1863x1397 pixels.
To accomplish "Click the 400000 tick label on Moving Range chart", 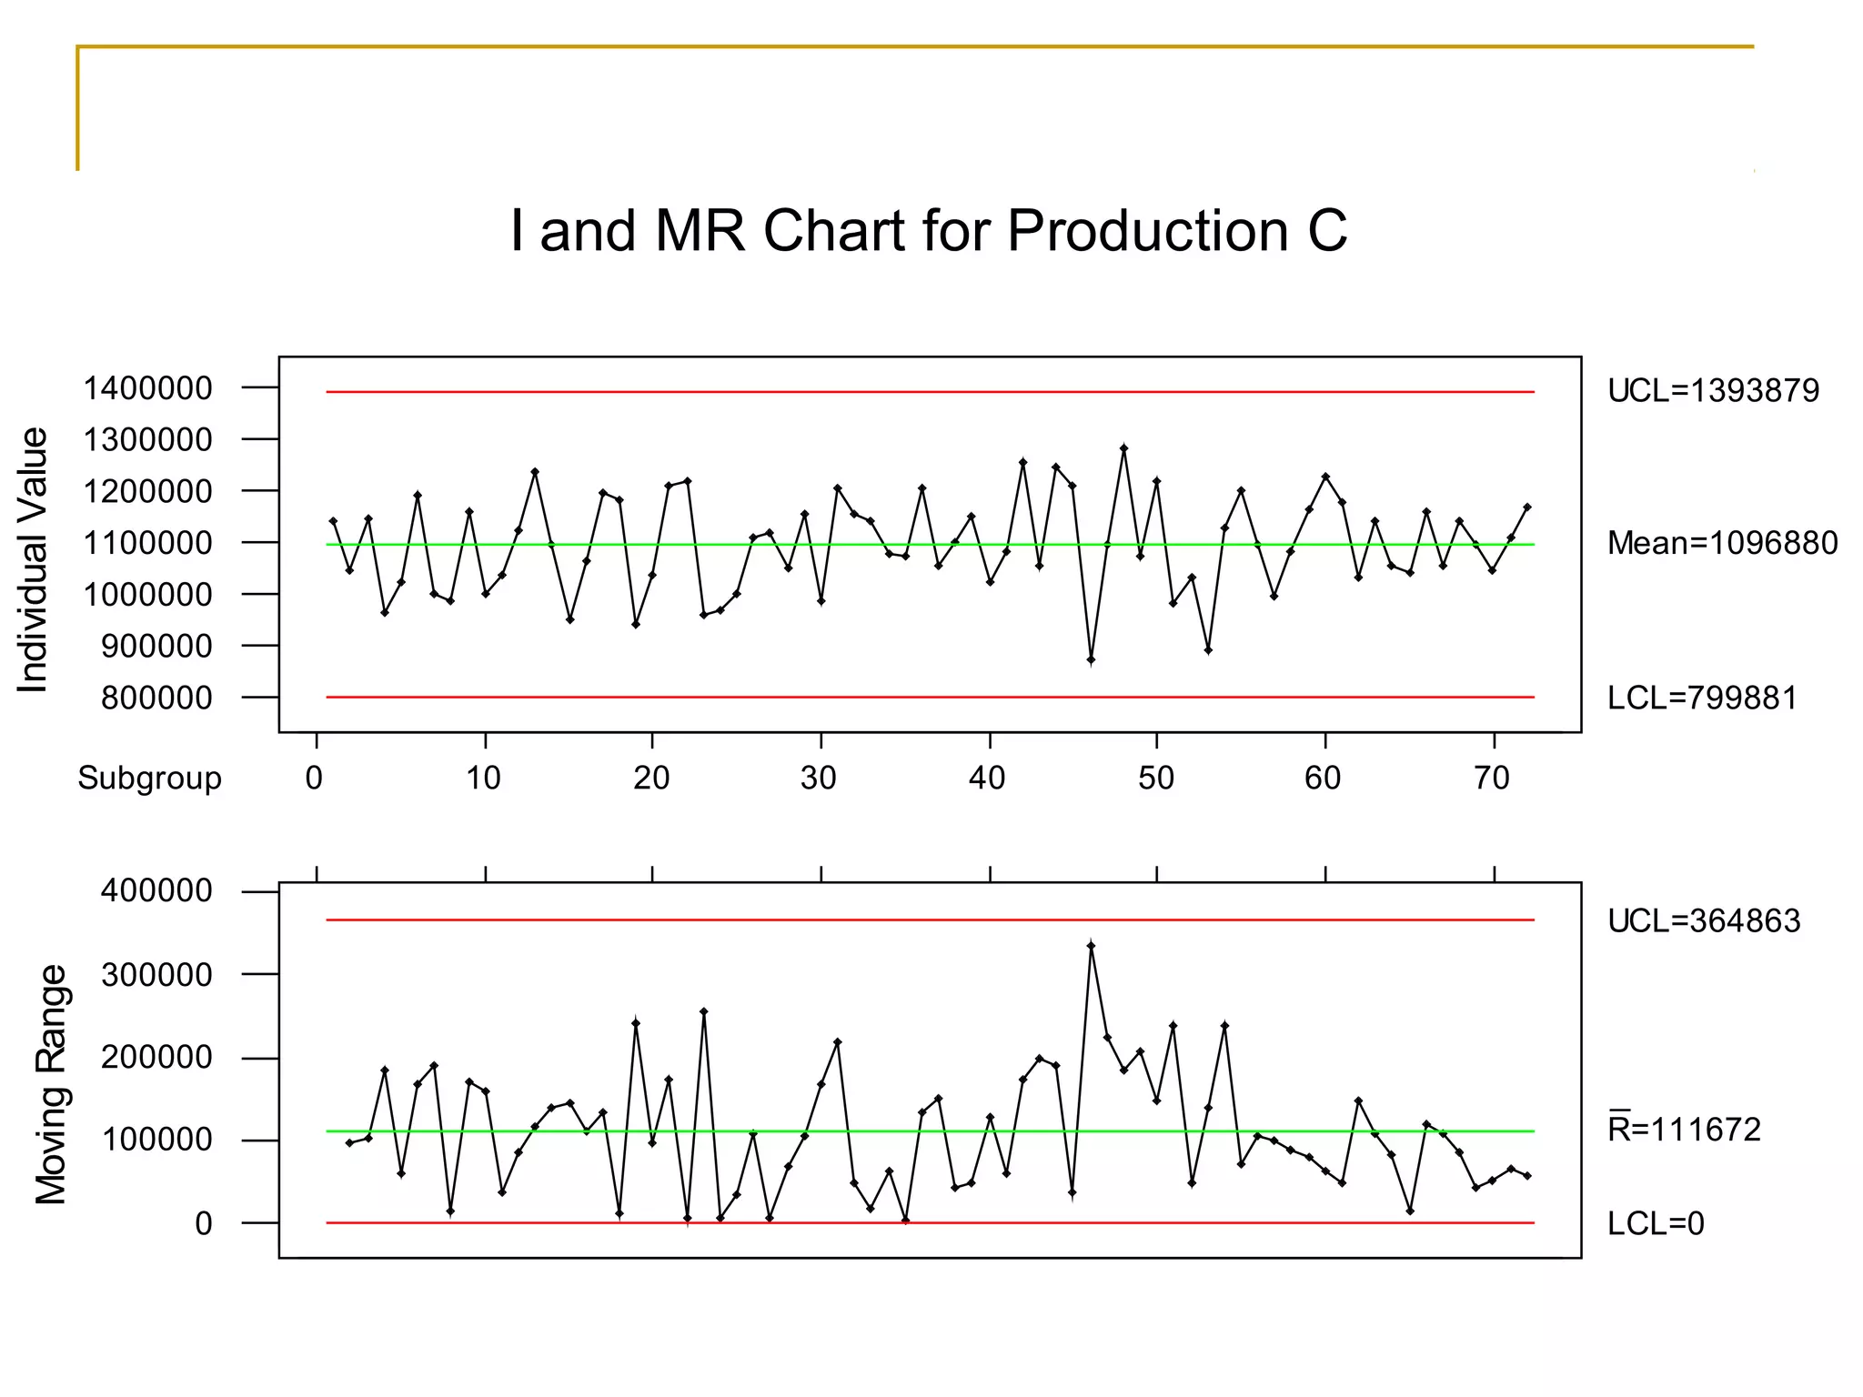I will coord(156,890).
